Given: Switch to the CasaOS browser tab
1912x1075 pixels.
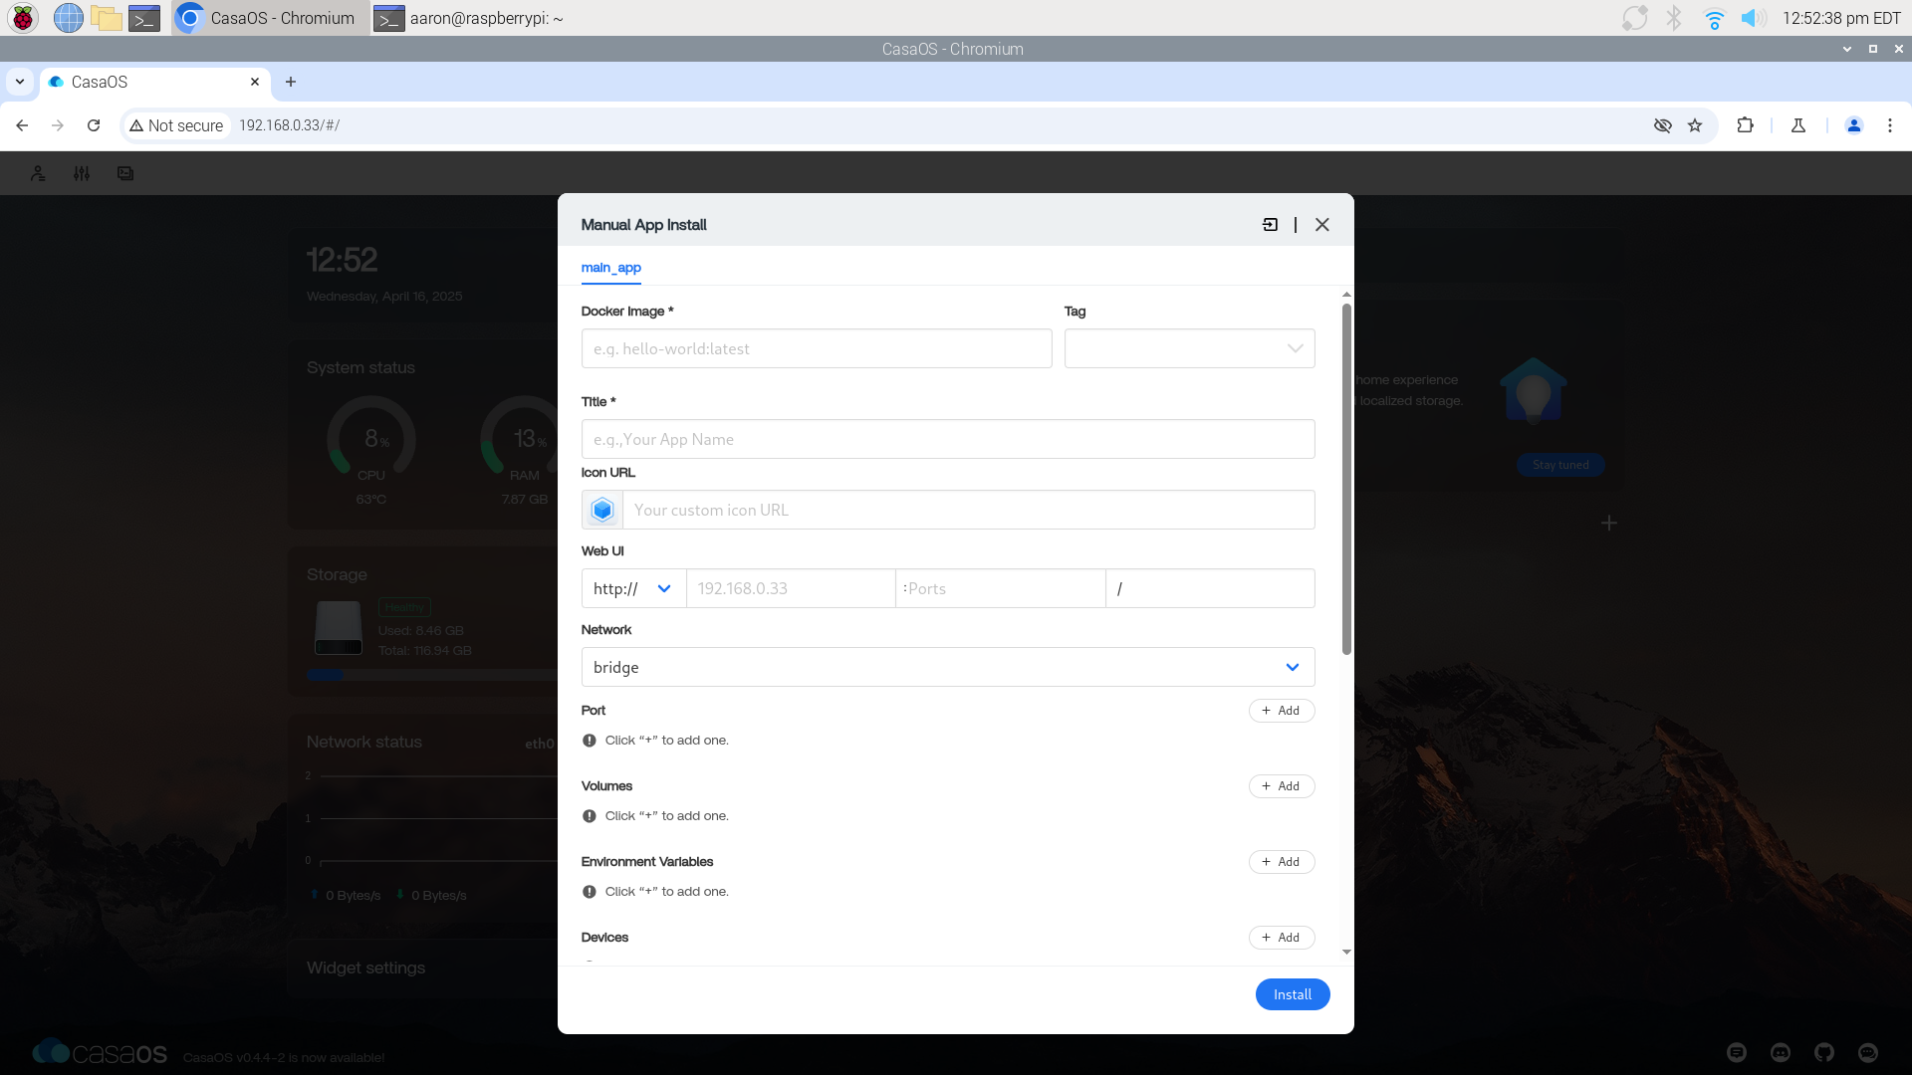Looking at the screenshot, I should (154, 82).
